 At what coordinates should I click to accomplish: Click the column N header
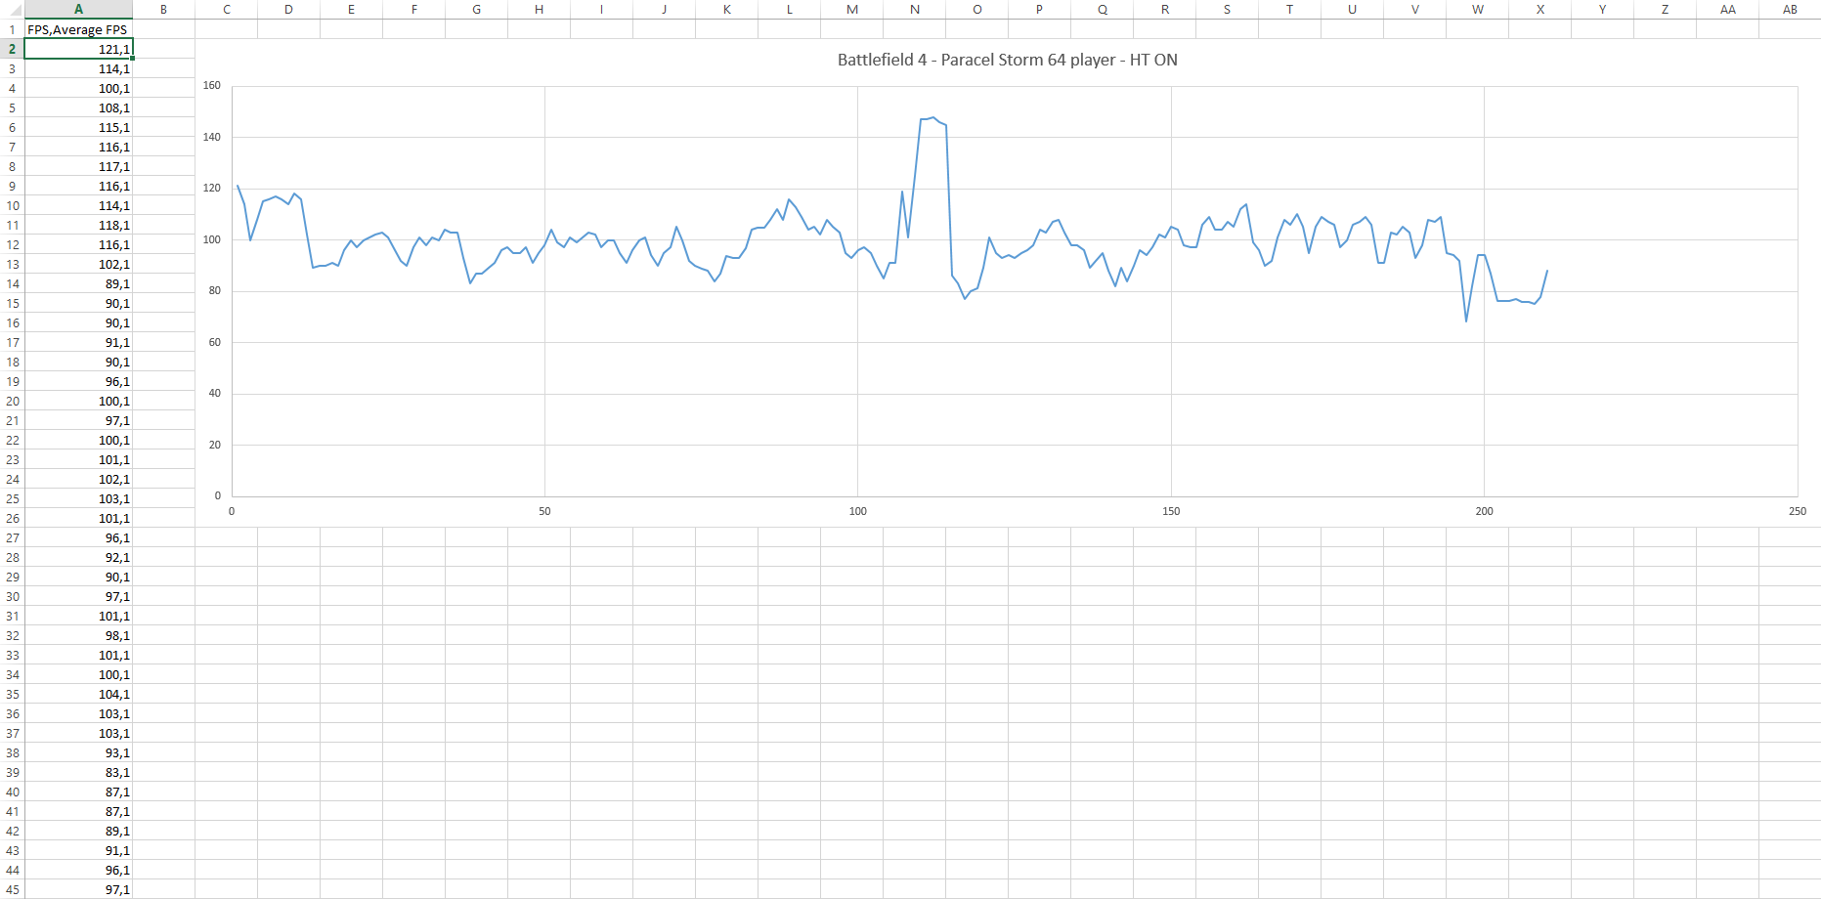[x=914, y=9]
